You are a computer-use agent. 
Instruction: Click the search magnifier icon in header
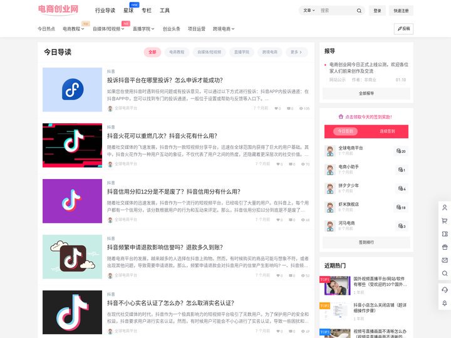click(359, 11)
